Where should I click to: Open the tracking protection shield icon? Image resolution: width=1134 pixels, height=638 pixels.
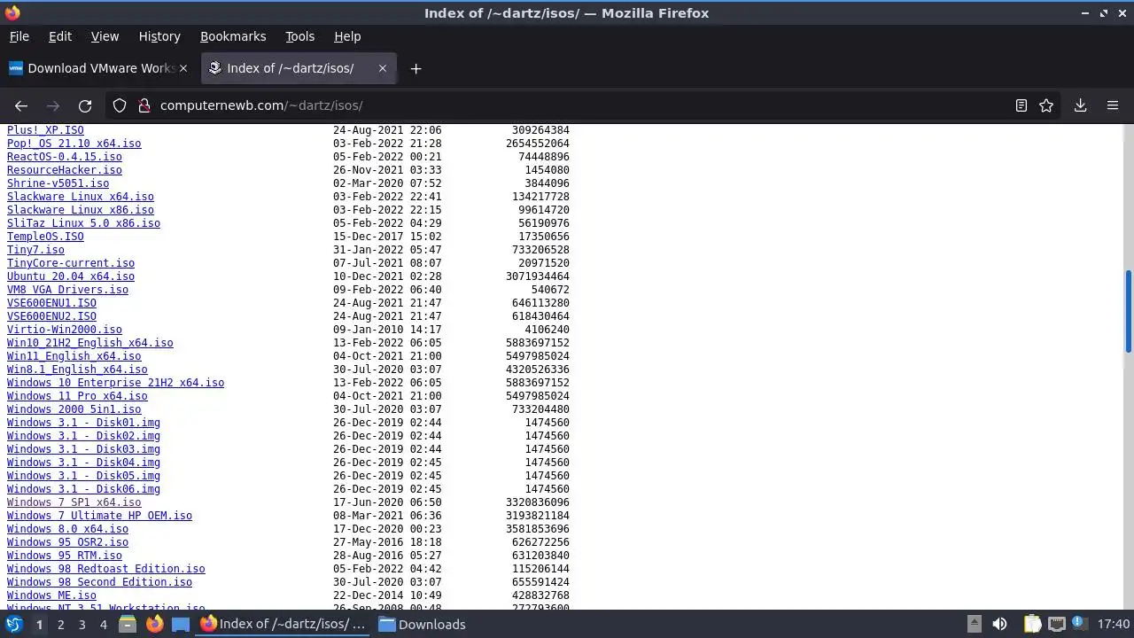(120, 105)
